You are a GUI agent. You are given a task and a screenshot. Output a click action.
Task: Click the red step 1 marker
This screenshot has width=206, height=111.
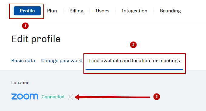(25, 26)
